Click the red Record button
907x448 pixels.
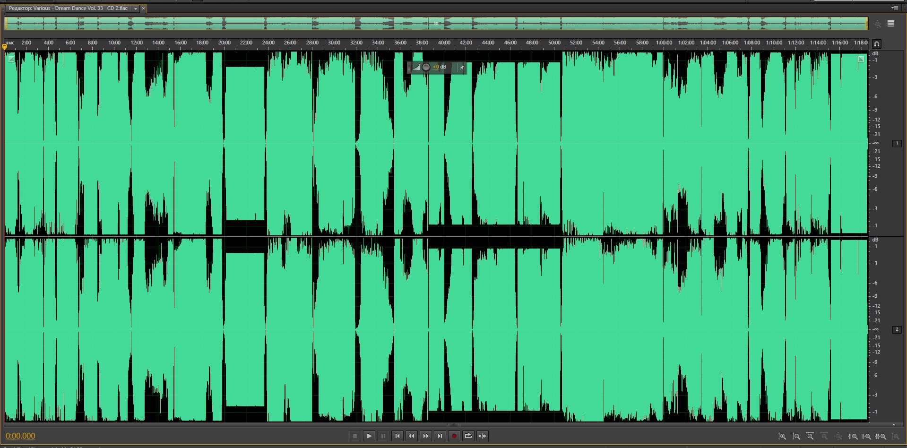[454, 436]
